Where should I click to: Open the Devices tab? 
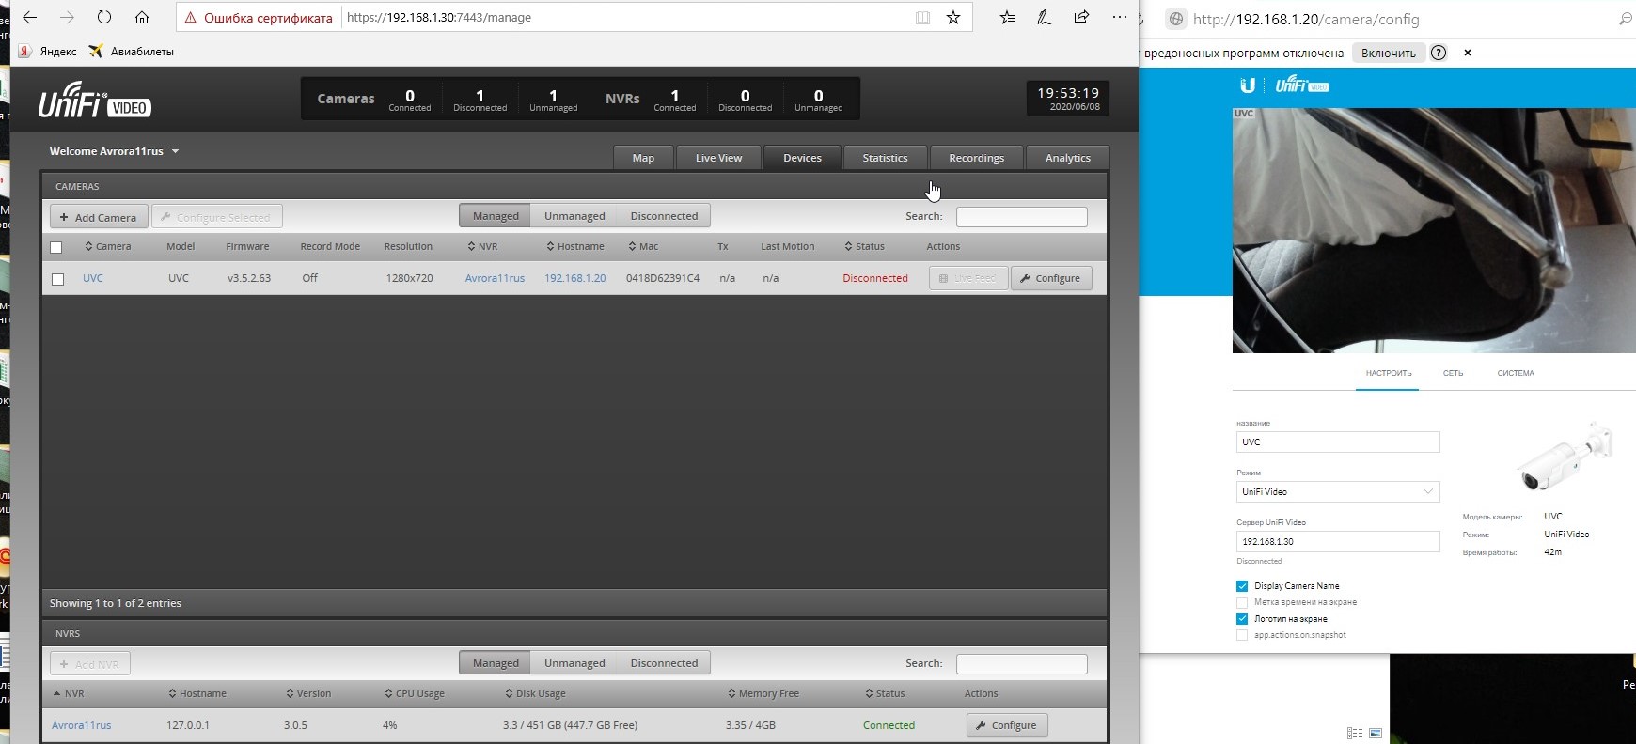coord(802,158)
